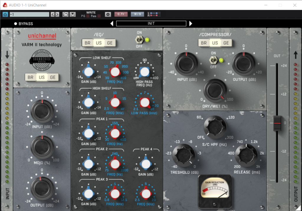The height and width of the screenshot is (211, 302).
Task: Click the High Pass FREQ knob
Action: coord(145,72)
